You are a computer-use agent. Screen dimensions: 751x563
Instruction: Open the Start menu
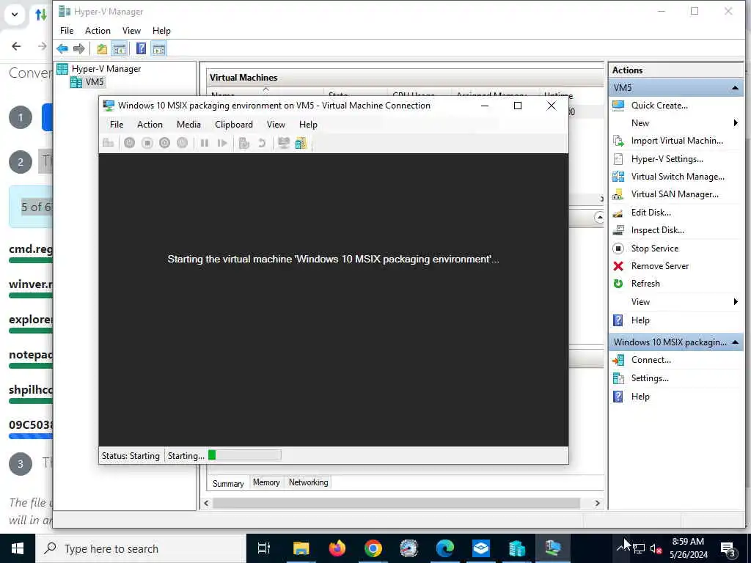[18, 548]
